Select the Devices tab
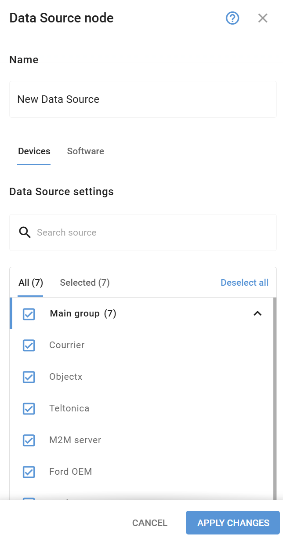 tap(34, 151)
